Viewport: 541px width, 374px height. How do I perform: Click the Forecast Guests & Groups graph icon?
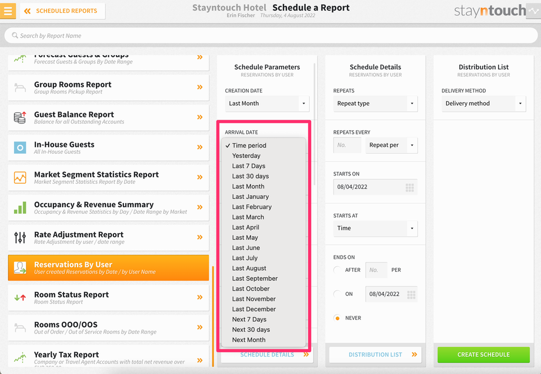[20, 59]
